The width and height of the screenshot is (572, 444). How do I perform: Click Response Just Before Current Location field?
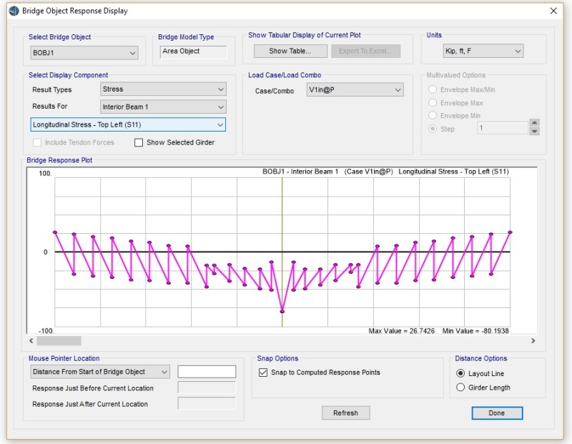(207, 388)
